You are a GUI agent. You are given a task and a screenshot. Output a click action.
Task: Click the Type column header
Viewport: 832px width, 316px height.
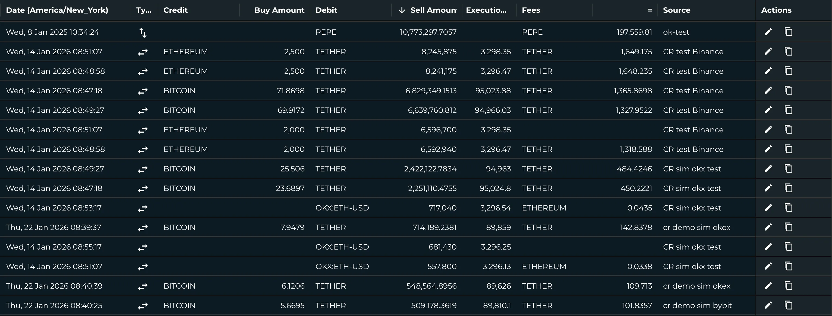(144, 10)
